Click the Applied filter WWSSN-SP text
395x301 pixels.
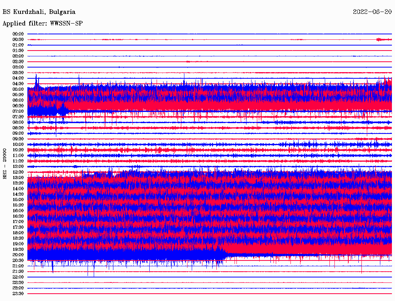[42, 23]
